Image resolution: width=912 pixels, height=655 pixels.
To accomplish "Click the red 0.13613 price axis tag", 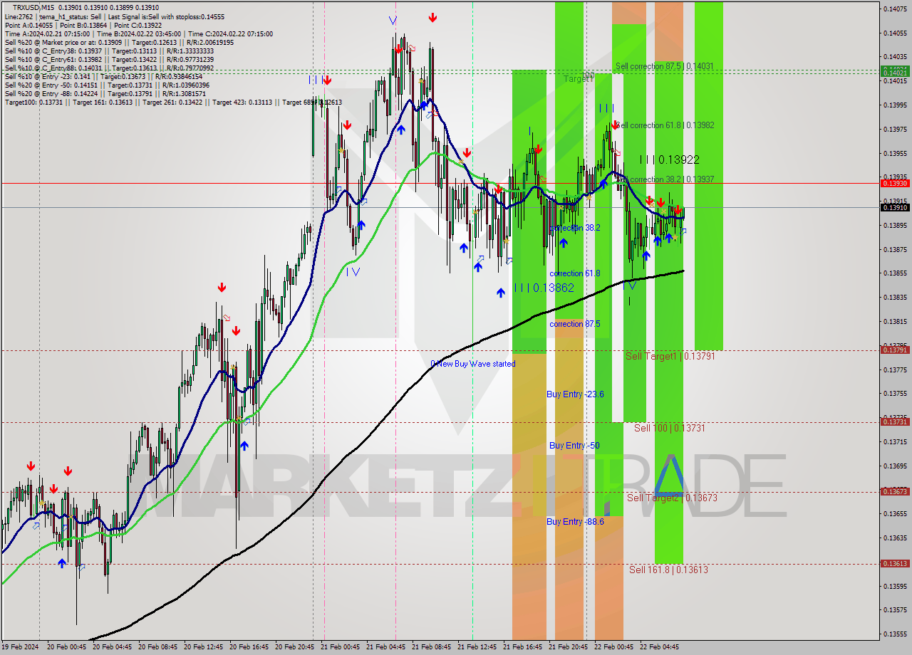I will tap(895, 563).
